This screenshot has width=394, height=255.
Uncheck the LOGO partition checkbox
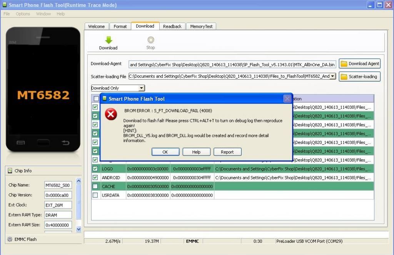click(95, 169)
